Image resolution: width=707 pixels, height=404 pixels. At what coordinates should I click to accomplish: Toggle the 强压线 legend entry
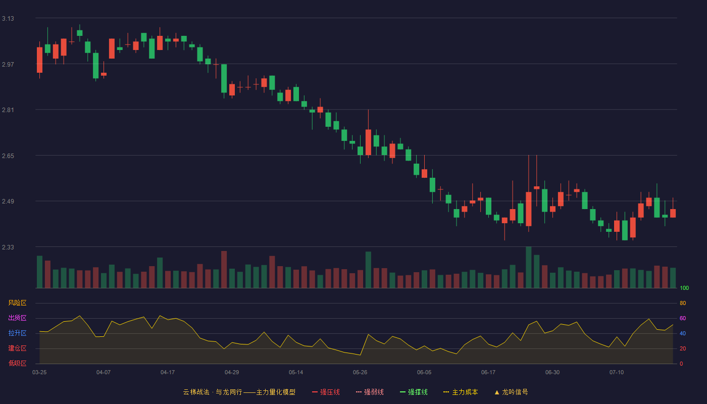click(x=326, y=392)
